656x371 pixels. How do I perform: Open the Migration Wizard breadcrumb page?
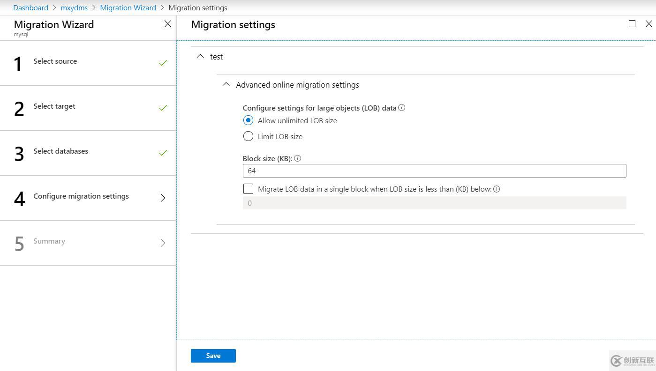coord(128,7)
